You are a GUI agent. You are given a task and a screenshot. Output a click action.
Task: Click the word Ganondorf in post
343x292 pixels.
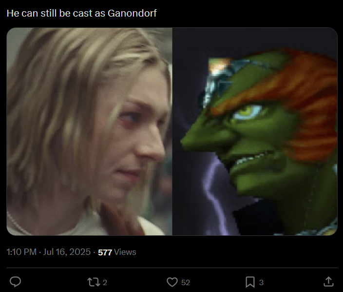click(x=132, y=13)
